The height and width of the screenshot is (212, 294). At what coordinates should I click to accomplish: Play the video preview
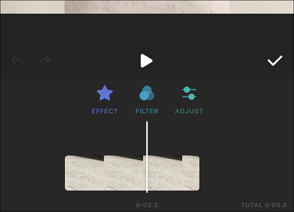coord(147,61)
